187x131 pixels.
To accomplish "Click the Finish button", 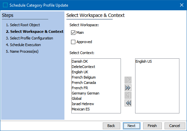I will (152, 126).
